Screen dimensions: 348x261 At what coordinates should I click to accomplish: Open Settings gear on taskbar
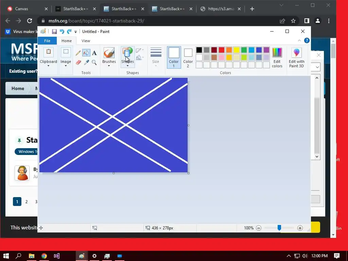point(94,256)
